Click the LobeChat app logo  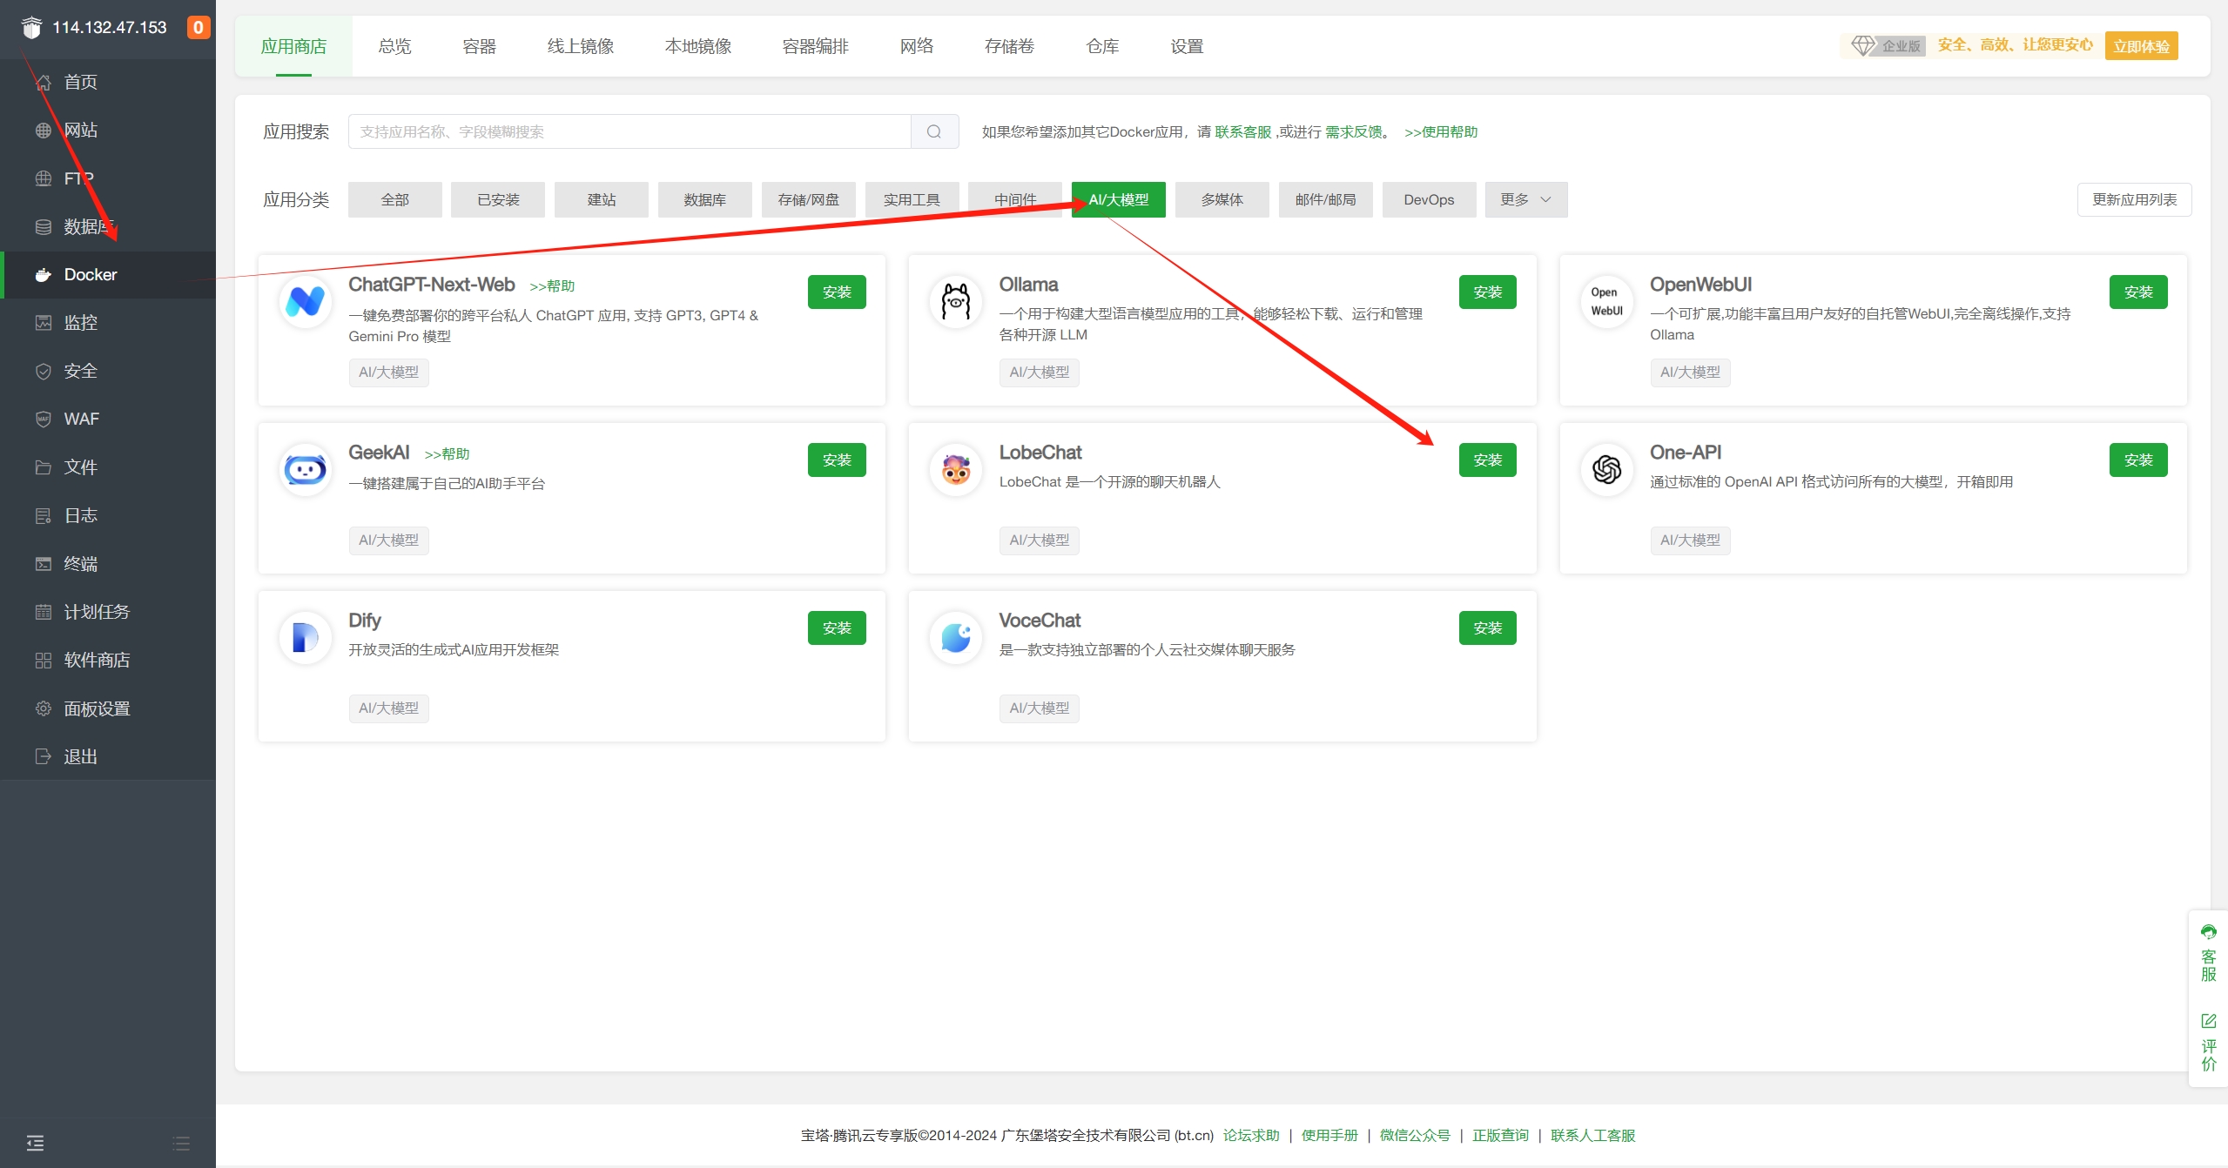click(956, 470)
